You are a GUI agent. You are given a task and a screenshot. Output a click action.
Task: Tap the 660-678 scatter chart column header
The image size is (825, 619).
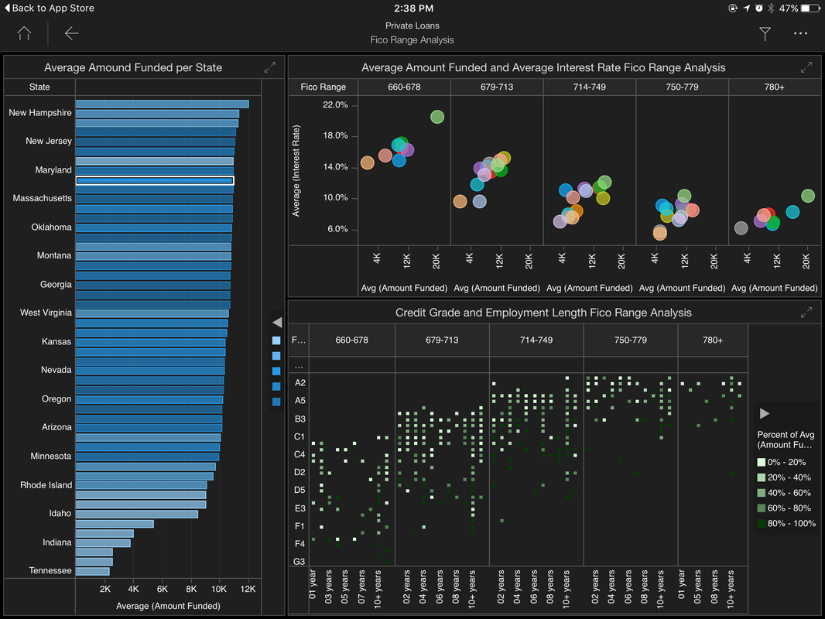(x=404, y=87)
